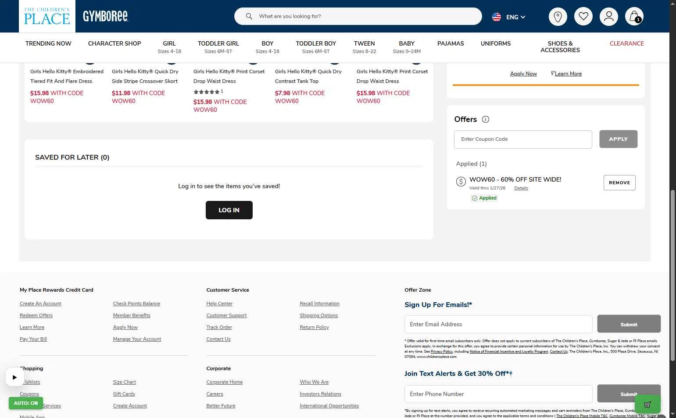Open the Gymboree logo site
The width and height of the screenshot is (676, 418).
tap(105, 16)
